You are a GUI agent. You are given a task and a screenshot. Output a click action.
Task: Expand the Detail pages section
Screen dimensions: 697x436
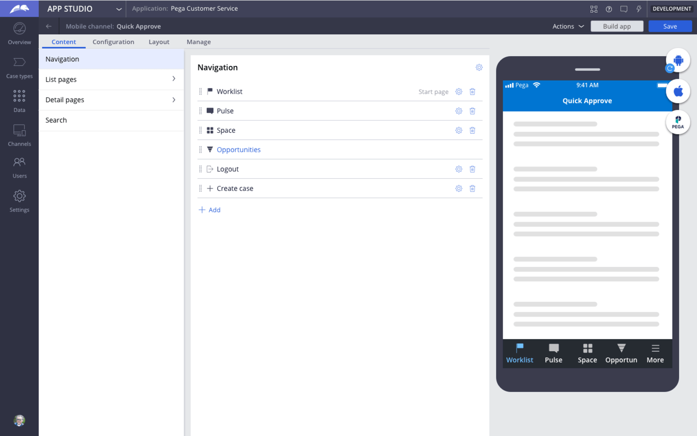coord(111,100)
